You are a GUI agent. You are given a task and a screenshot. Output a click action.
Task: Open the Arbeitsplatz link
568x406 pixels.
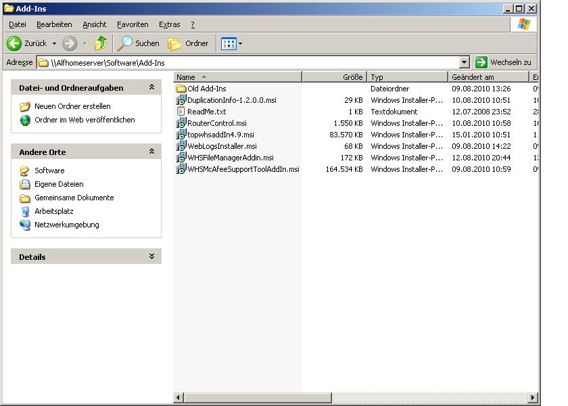pos(54,211)
